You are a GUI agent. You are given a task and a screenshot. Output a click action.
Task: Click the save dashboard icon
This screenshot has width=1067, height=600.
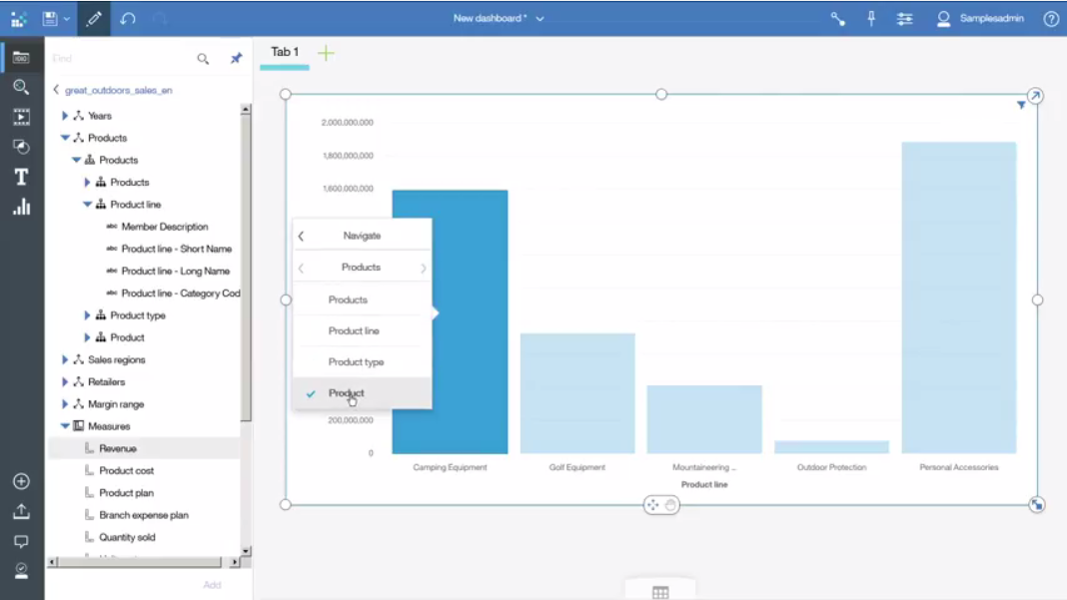(50, 18)
